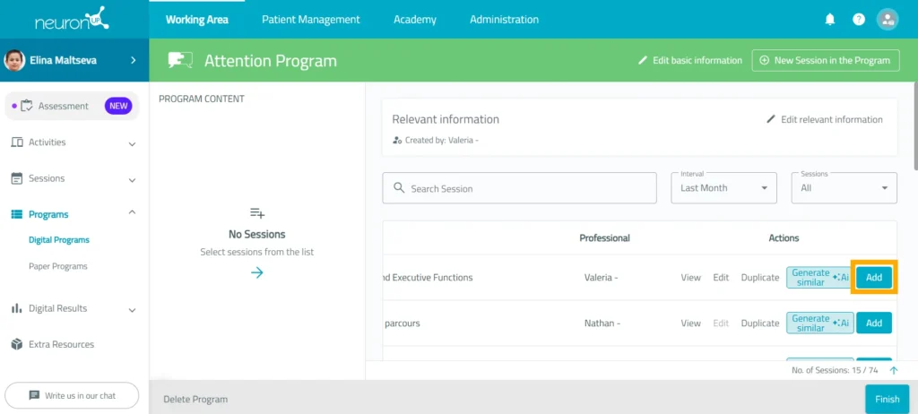
Task: Open Extra Resources in the sidebar
Action: click(61, 344)
